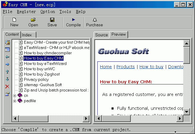195x134 pixels.
Task: Minimize the Easy CHM window
Action: click(177, 5)
